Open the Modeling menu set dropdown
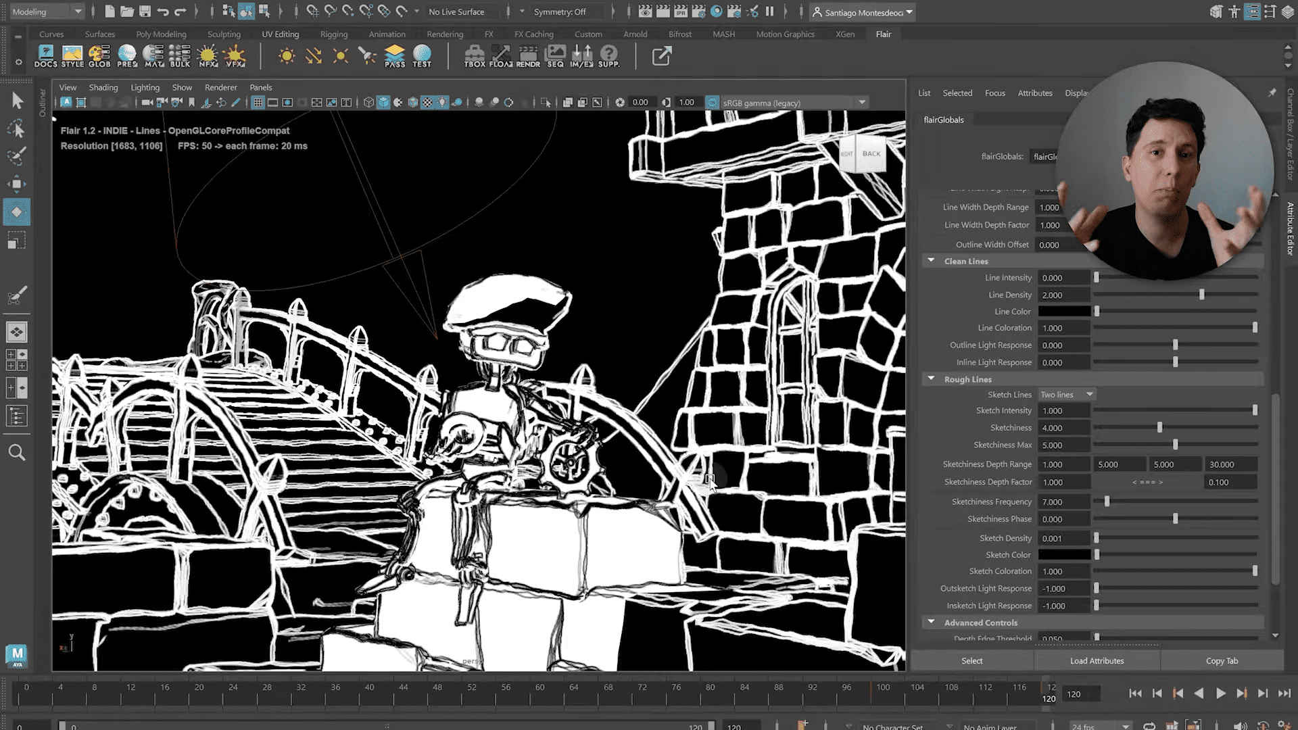 point(47,11)
